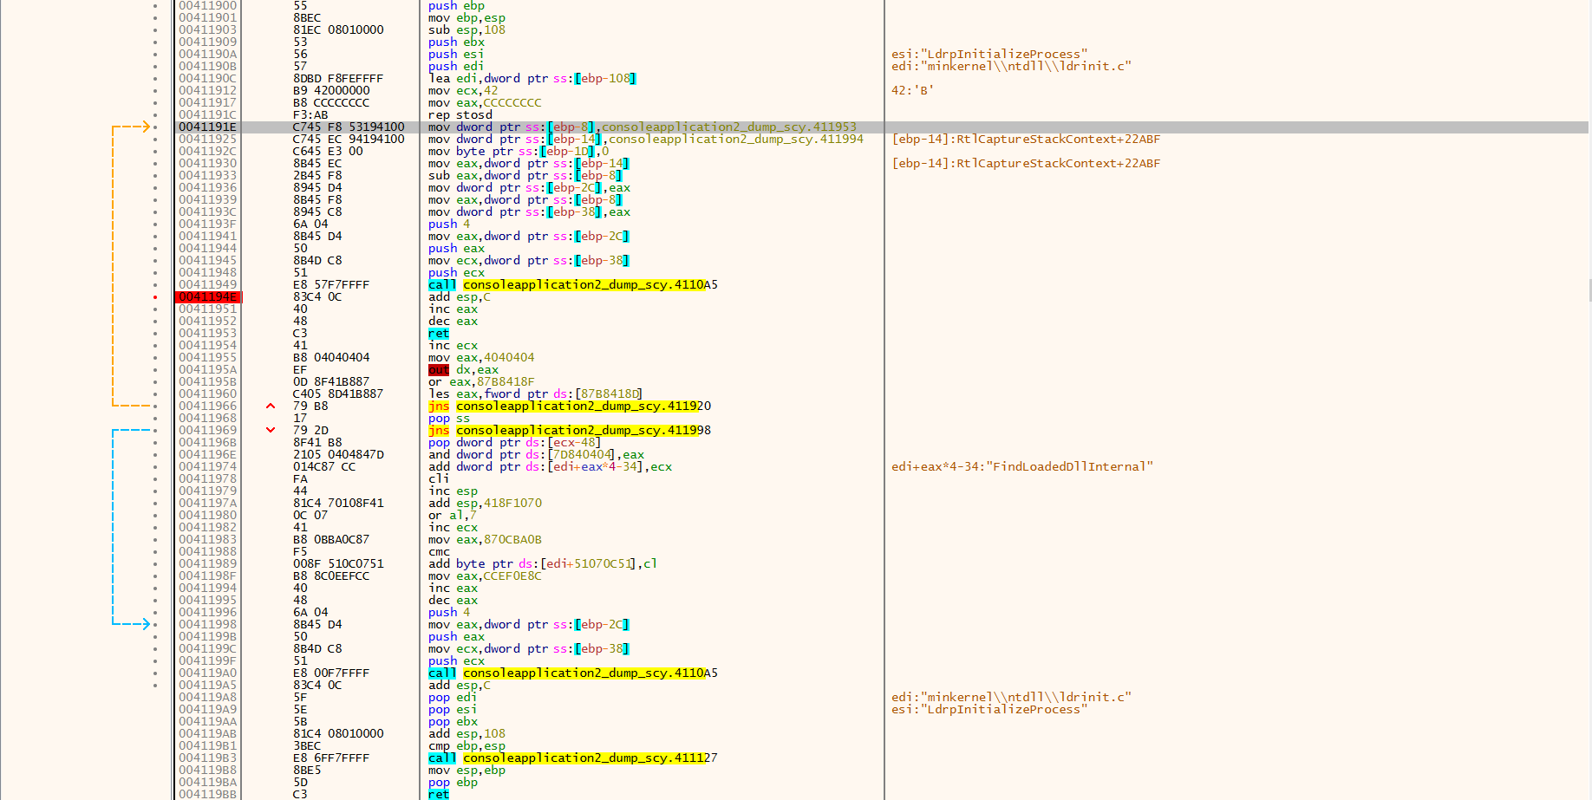This screenshot has width=1592, height=800.
Task: Click the red up-arrow jump marker at 00411966
Action: 271,406
